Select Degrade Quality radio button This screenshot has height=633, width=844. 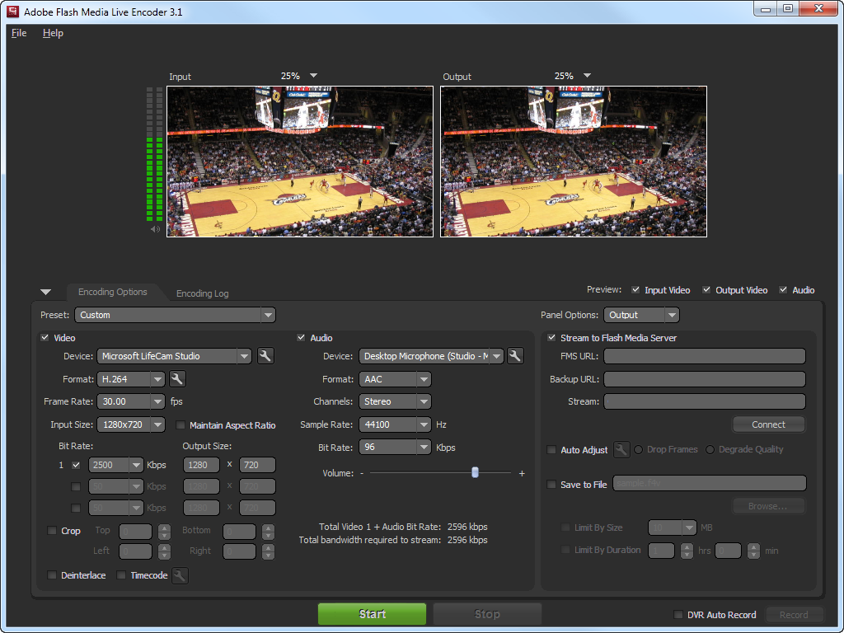tap(710, 449)
